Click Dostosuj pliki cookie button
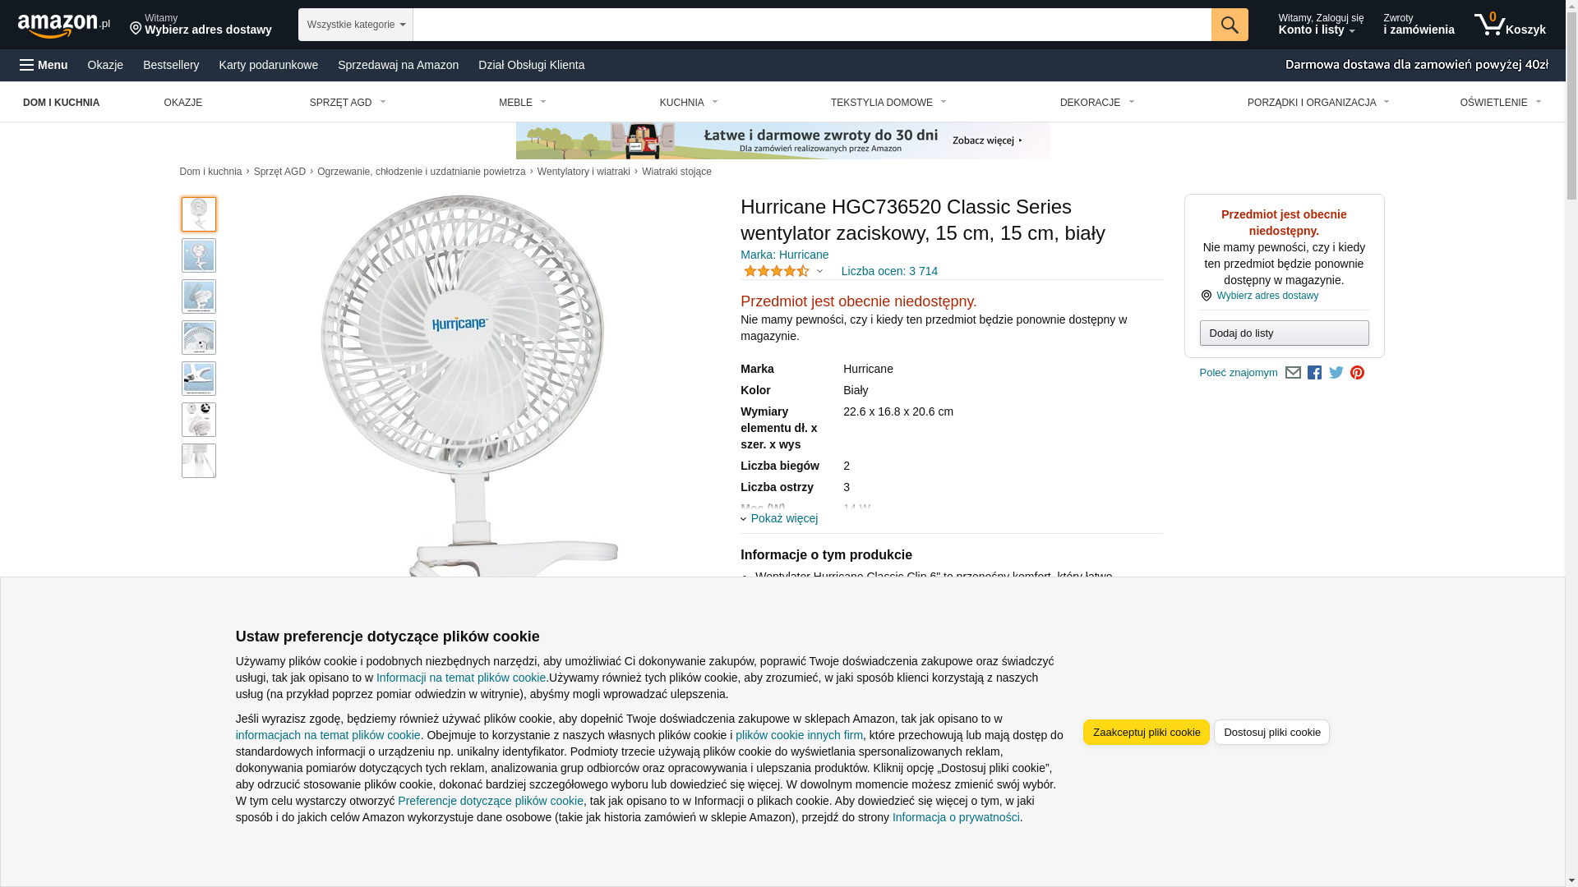1578x887 pixels. 1271,732
